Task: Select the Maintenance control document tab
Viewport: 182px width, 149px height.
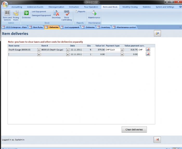Action: coord(126,27)
